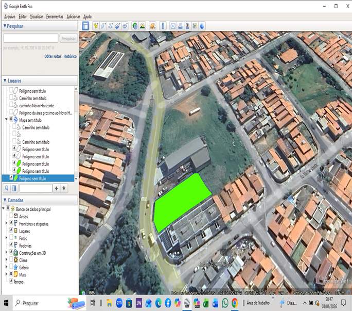Viewport: 352px width, 311px height.
Task: Select the Galeria layer row
Action: tap(24, 267)
